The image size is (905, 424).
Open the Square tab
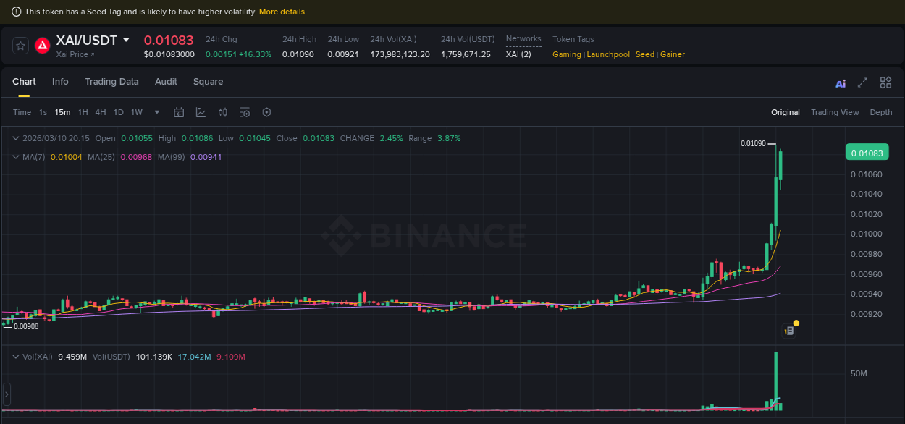pos(208,82)
